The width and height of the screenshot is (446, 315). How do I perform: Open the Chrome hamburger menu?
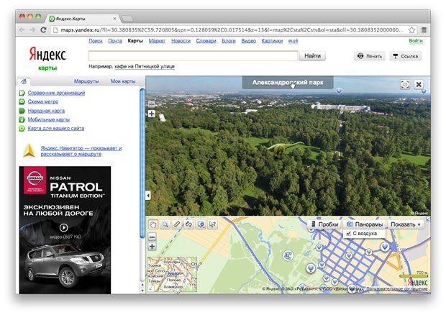[x=424, y=30]
